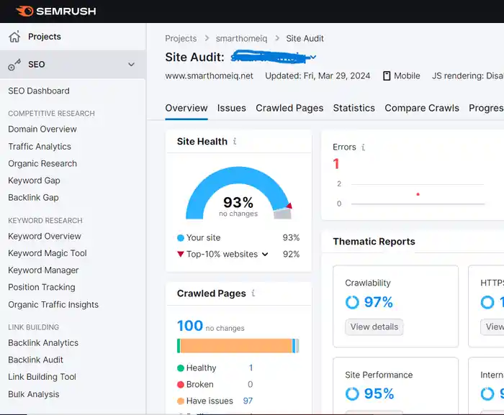Click the Crawlability progress ring icon
This screenshot has width=504, height=415.
tap(352, 302)
